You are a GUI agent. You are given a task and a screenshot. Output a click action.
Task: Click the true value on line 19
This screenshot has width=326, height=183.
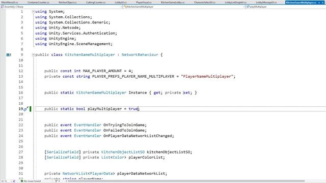(133, 109)
